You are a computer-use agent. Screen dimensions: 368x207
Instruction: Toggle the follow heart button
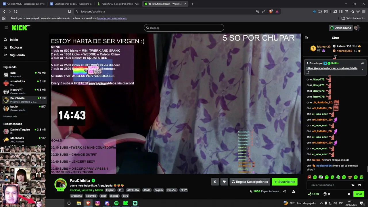(x=224, y=182)
